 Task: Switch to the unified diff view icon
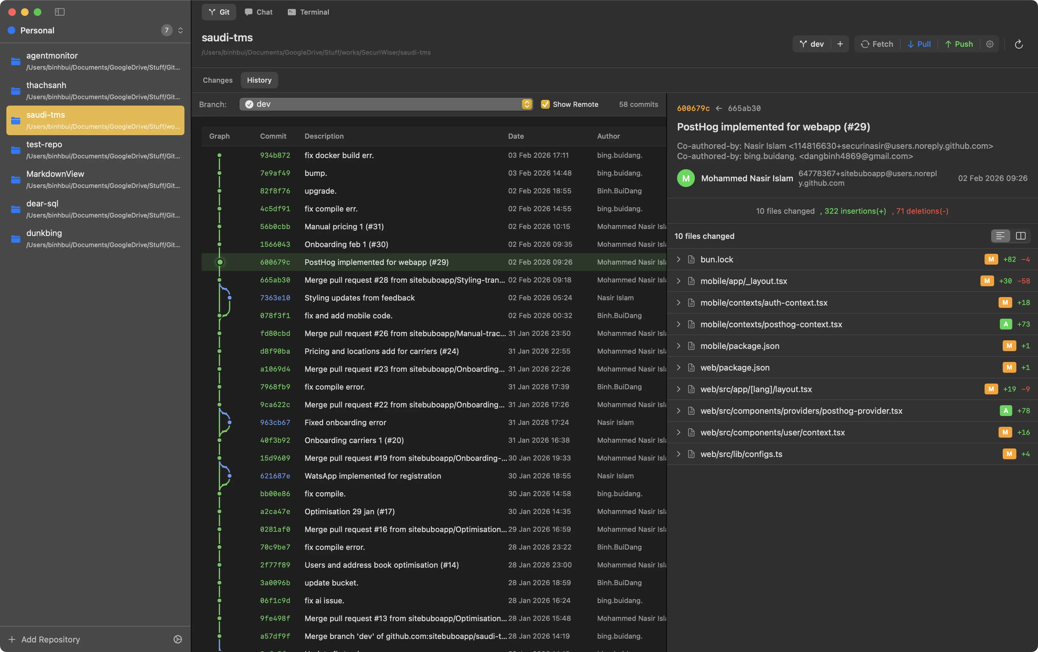[1000, 236]
